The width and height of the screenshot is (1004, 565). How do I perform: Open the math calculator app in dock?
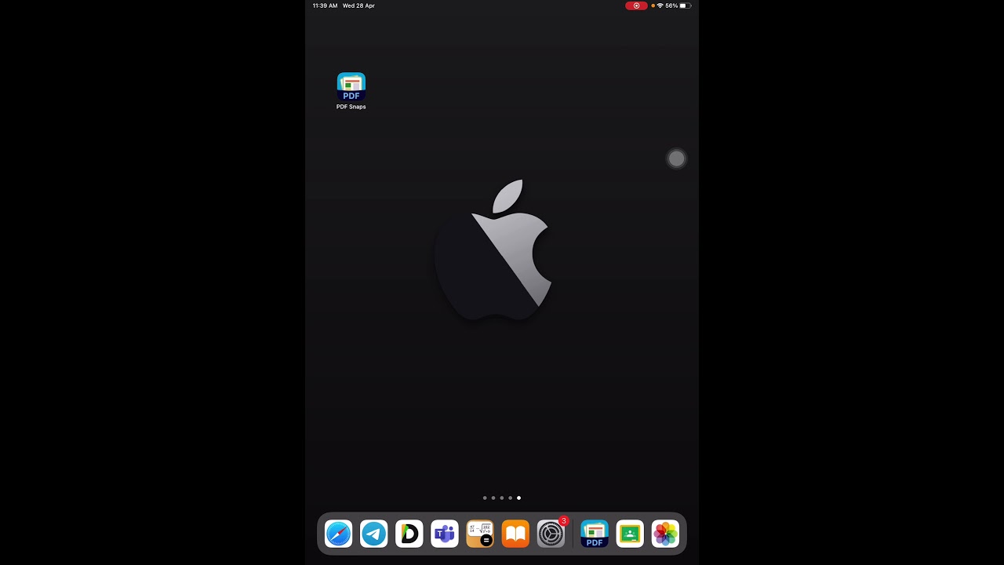(480, 534)
